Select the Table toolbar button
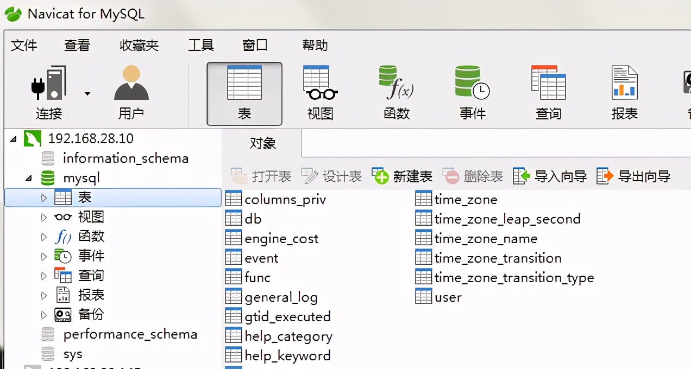Screen dimensions: 691x369 pos(244,93)
